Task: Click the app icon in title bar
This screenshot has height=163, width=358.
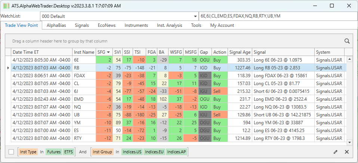Action: pyautogui.click(x=6, y=6)
